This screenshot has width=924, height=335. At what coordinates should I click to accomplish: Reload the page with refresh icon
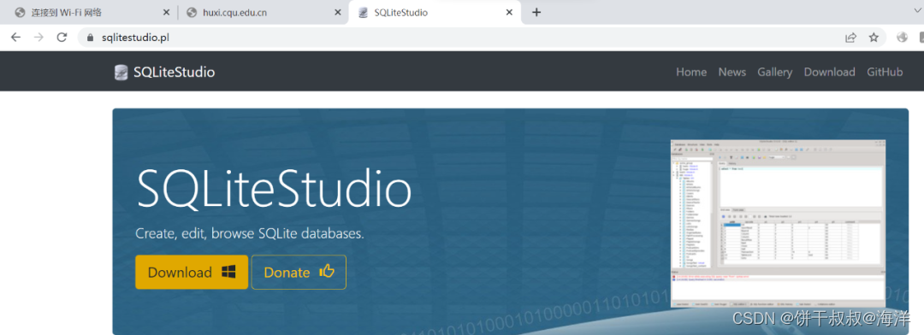coord(62,38)
